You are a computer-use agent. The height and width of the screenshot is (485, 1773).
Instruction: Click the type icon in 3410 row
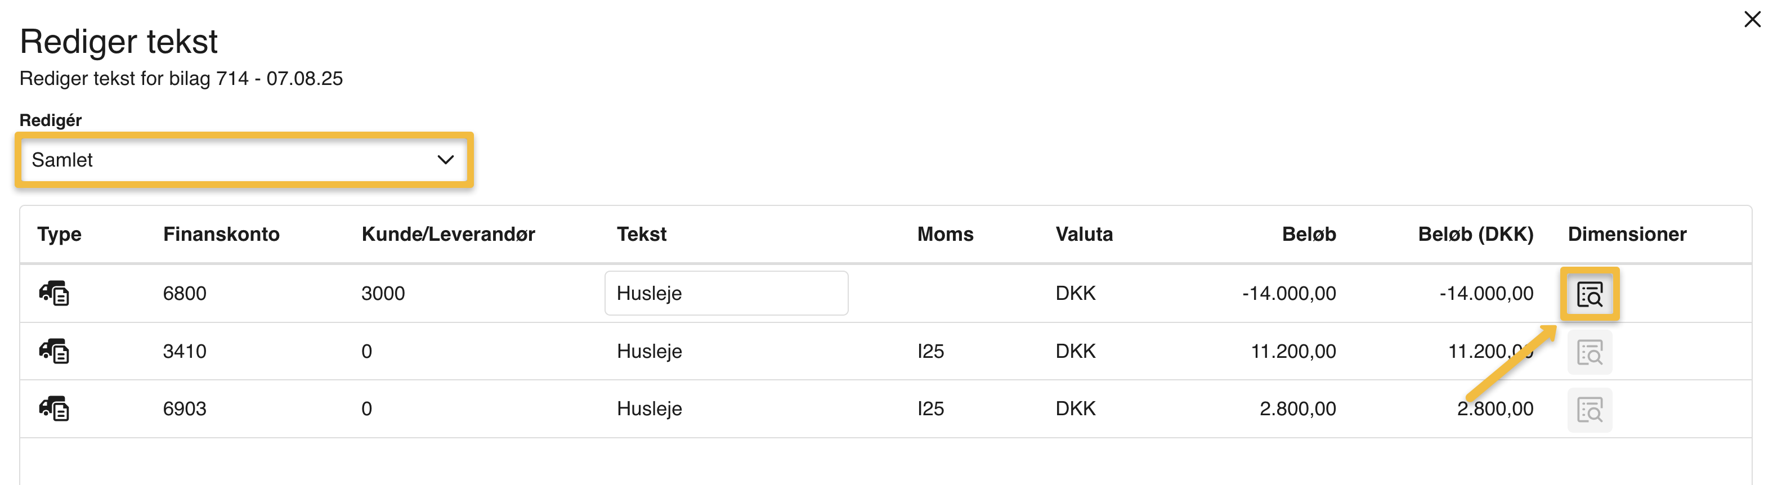pyautogui.click(x=53, y=351)
